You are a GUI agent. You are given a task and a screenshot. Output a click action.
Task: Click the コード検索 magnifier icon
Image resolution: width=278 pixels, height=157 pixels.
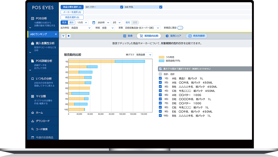click(x=32, y=129)
